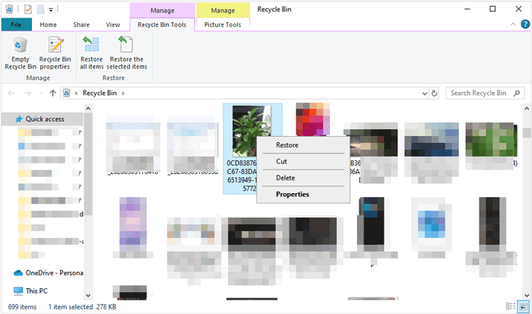
Task: Click the Restore all items icon
Action: (x=92, y=47)
